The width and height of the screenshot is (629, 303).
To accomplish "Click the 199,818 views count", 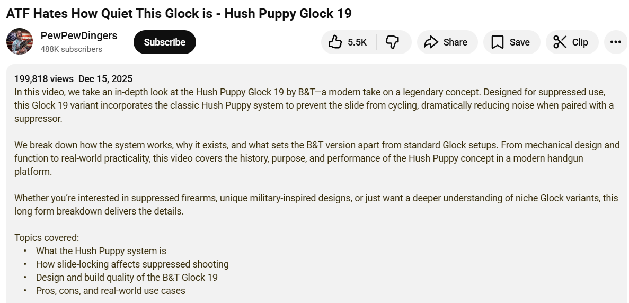I will pyautogui.click(x=44, y=79).
